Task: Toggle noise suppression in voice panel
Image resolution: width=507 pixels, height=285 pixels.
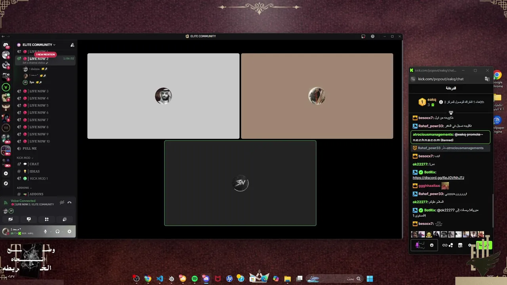Action: pyautogui.click(x=62, y=203)
